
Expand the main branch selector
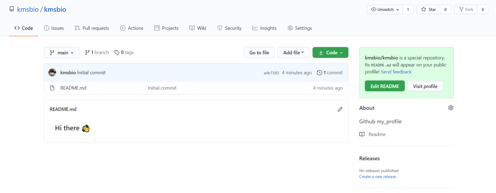coord(62,53)
